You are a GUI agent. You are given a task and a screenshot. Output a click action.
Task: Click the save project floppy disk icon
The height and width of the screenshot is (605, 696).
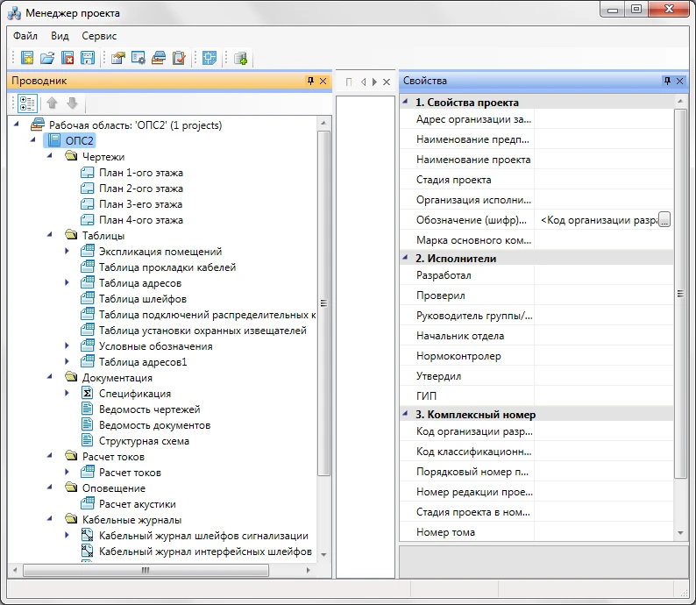coord(88,59)
